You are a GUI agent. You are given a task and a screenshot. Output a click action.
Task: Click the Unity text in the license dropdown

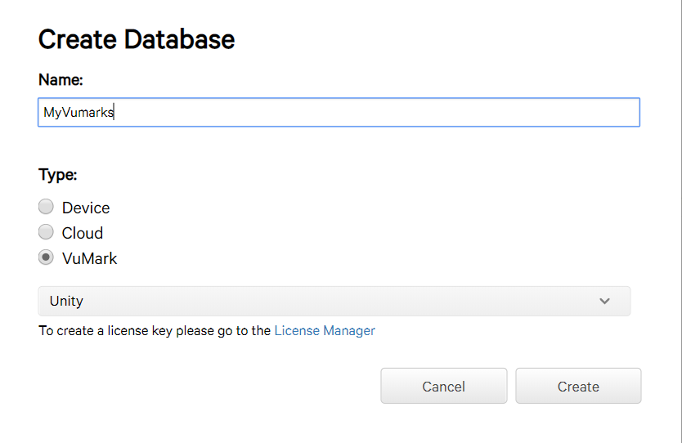66,301
